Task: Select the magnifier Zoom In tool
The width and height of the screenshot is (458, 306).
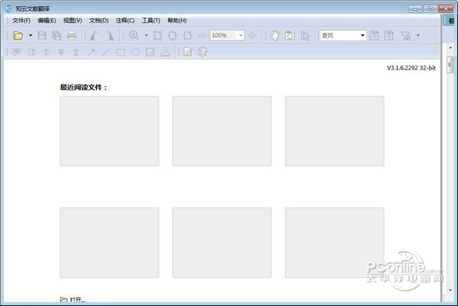Action: click(x=134, y=36)
